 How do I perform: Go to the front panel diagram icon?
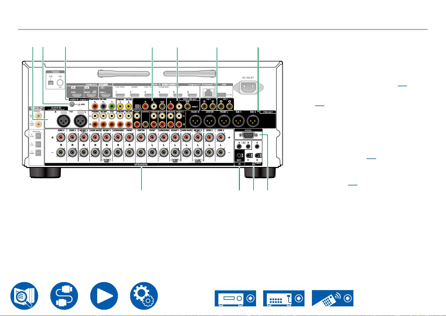click(x=235, y=298)
